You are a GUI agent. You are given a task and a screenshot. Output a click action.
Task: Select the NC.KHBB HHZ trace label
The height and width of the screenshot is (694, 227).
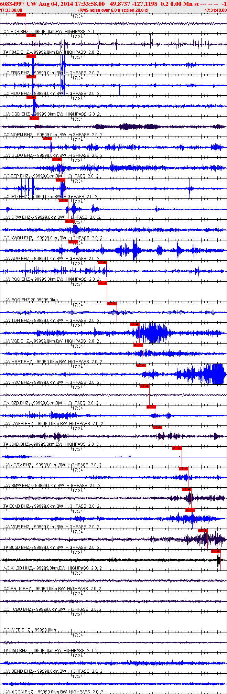[53, 568]
